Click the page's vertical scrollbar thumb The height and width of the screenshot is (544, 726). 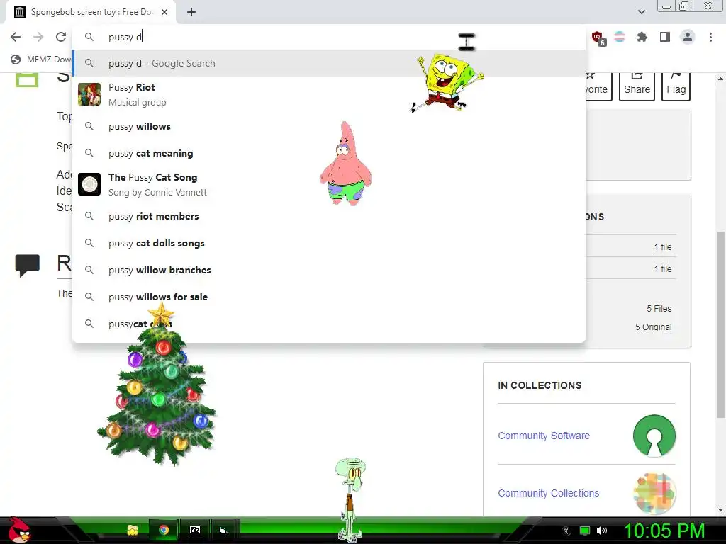coord(720,324)
